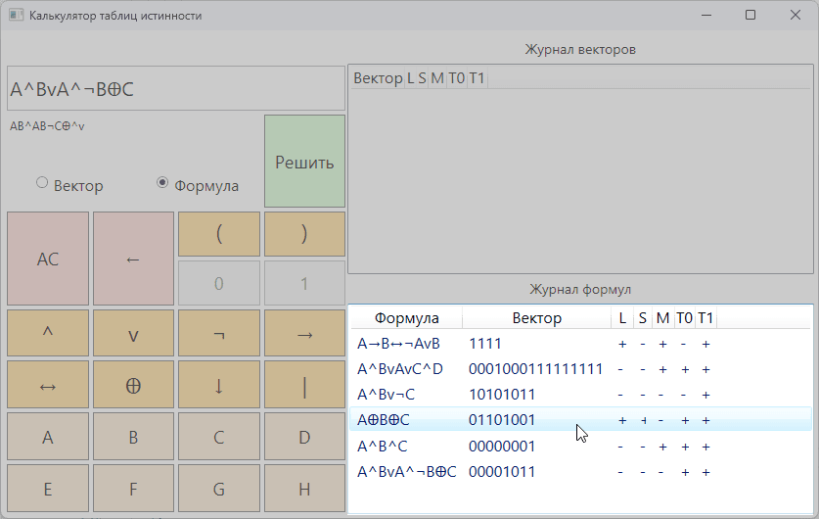This screenshot has height=519, width=819.
Task: Sort formula log by Формула column header
Action: [x=406, y=318]
